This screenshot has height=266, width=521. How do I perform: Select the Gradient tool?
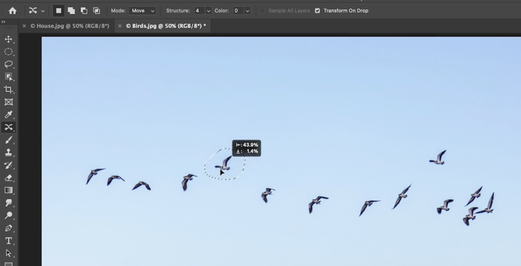pyautogui.click(x=8, y=190)
